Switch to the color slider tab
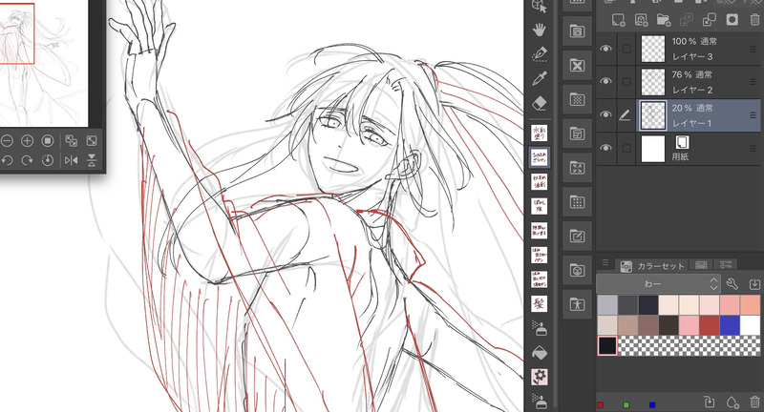Screen dimensions: 764x412 click(x=726, y=265)
